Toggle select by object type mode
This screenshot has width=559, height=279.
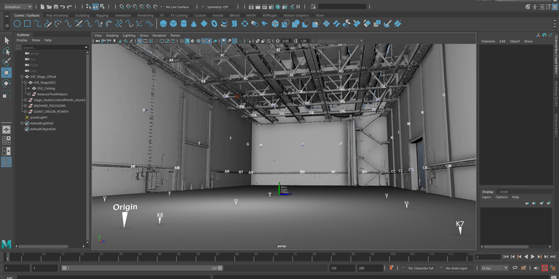point(95,7)
